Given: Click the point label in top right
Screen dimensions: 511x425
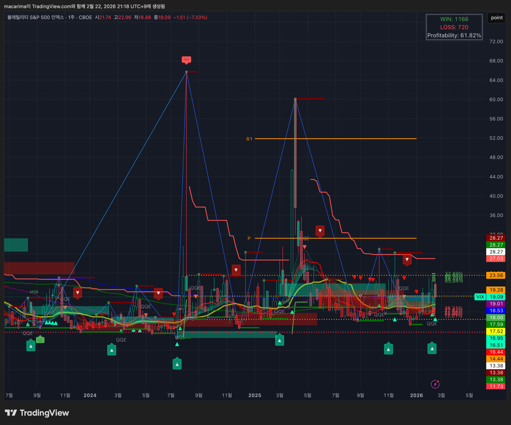Looking at the screenshot, I should coord(497,18).
